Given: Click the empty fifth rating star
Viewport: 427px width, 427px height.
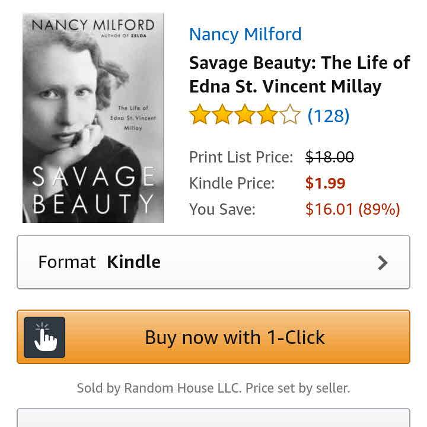Looking at the screenshot, I should [289, 115].
